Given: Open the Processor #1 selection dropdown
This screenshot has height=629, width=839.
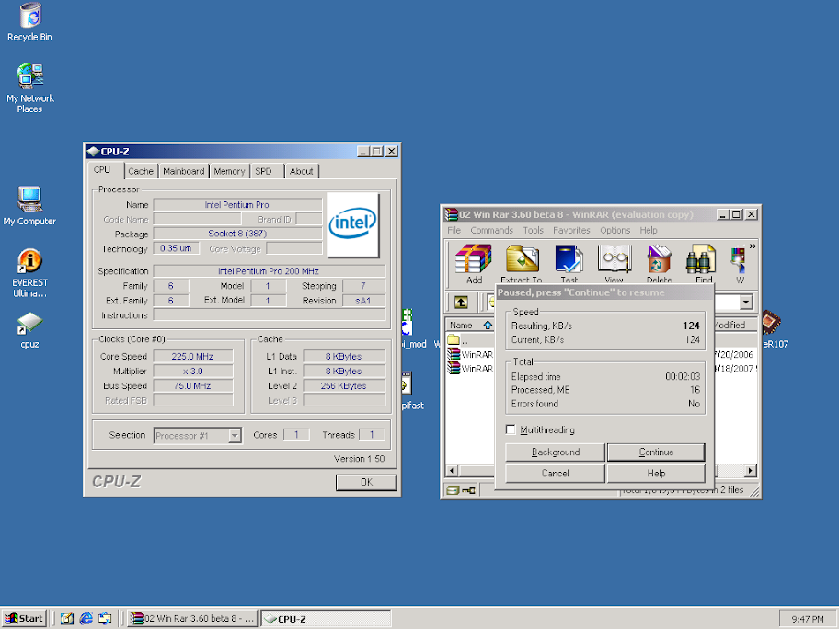Looking at the screenshot, I should (235, 436).
